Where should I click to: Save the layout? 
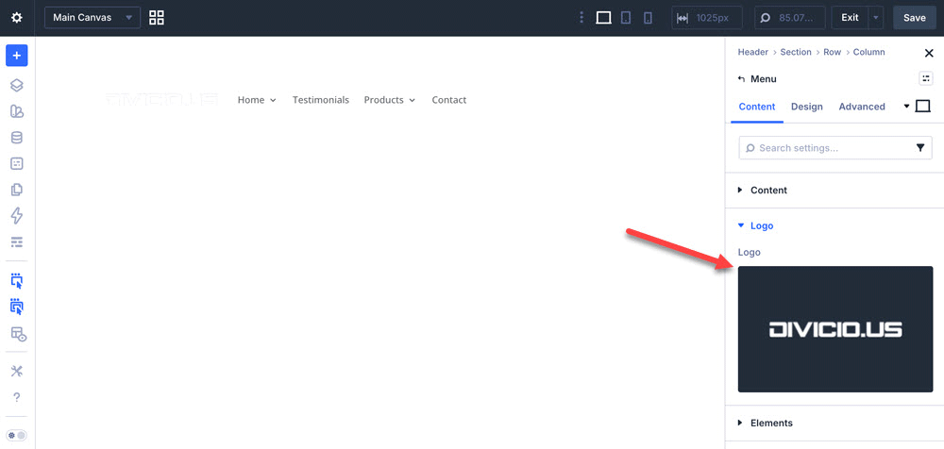pos(914,18)
